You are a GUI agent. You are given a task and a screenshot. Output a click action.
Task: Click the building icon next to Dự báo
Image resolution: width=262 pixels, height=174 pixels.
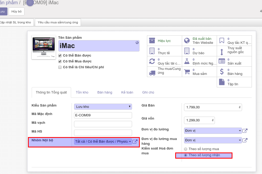click(x=187, y=51)
